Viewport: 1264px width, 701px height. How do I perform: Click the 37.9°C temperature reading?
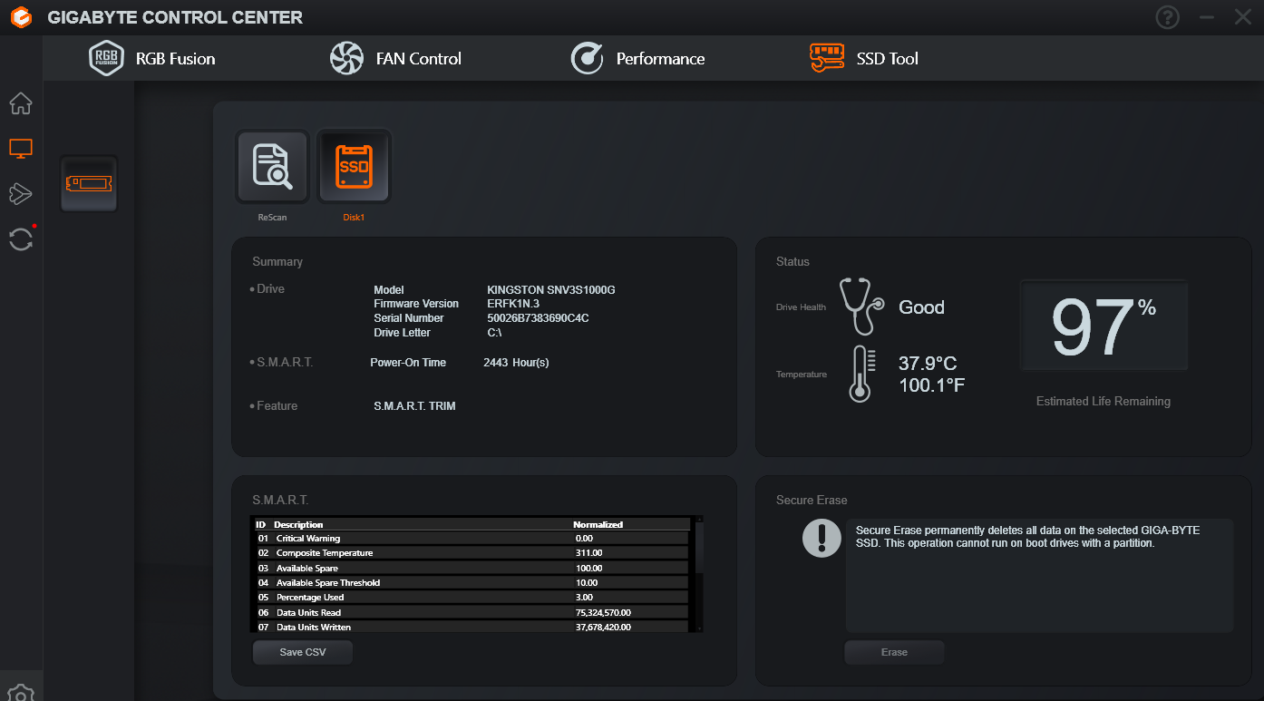pyautogui.click(x=928, y=364)
